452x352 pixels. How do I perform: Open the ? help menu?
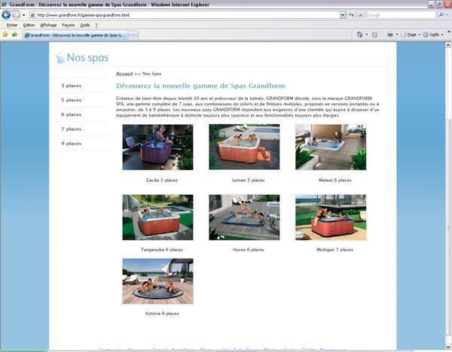point(96,26)
